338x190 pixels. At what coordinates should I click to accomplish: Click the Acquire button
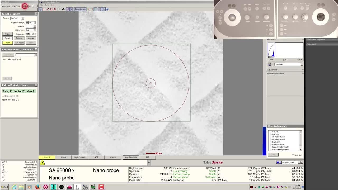point(31,38)
